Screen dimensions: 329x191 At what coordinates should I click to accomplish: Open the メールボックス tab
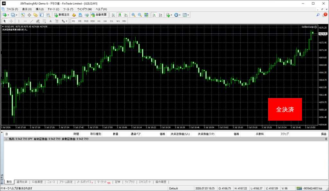(x=85, y=182)
